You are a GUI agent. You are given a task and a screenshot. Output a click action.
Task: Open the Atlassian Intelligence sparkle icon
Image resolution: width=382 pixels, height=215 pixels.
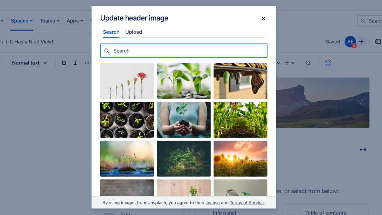coord(328,63)
